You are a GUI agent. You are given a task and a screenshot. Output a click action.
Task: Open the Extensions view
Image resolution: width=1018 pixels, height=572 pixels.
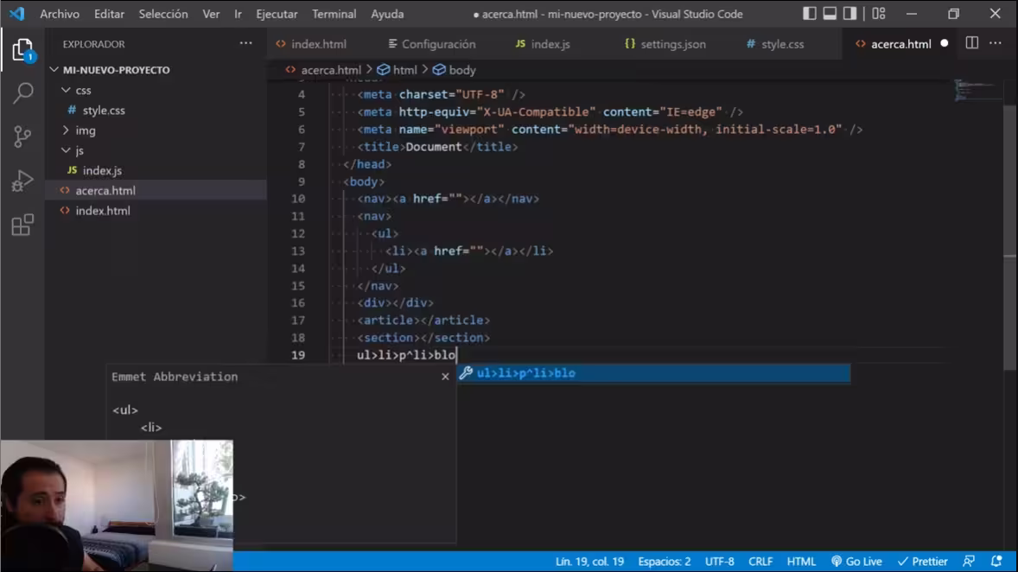pos(22,226)
